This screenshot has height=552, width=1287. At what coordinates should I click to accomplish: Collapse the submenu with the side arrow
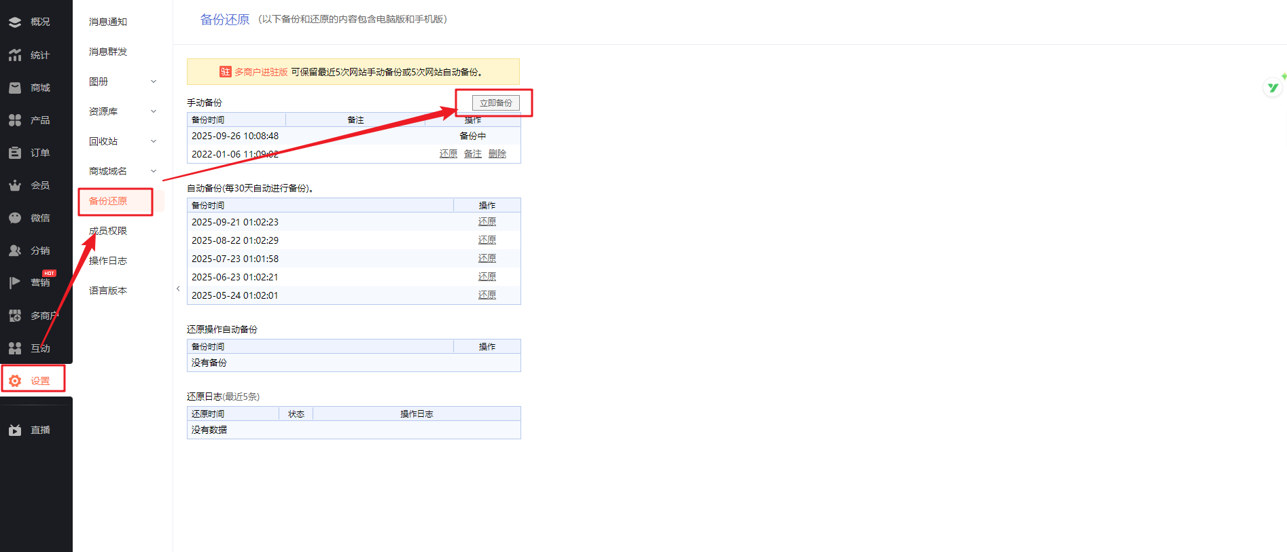tap(178, 289)
